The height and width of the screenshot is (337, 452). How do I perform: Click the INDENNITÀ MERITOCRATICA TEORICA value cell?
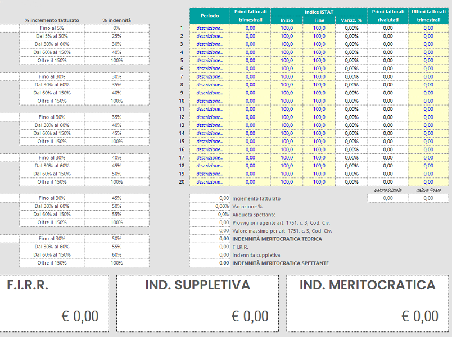click(210, 239)
